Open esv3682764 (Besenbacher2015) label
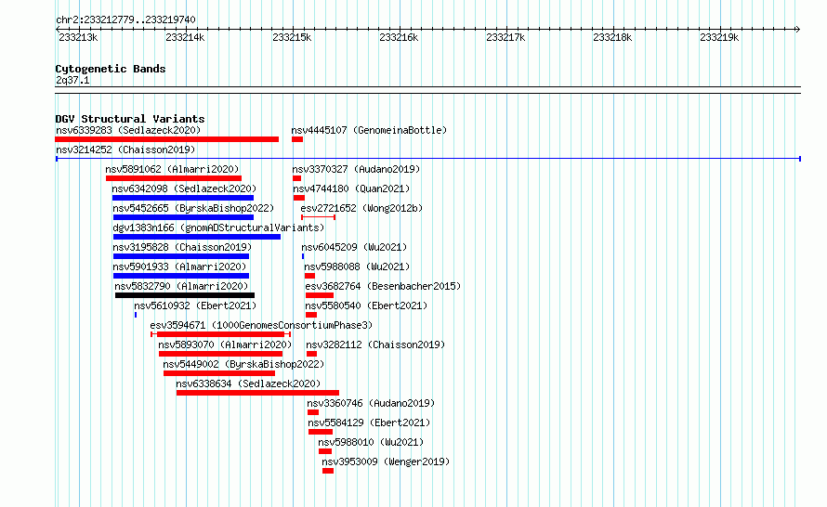This screenshot has height=507, width=827. point(383,286)
